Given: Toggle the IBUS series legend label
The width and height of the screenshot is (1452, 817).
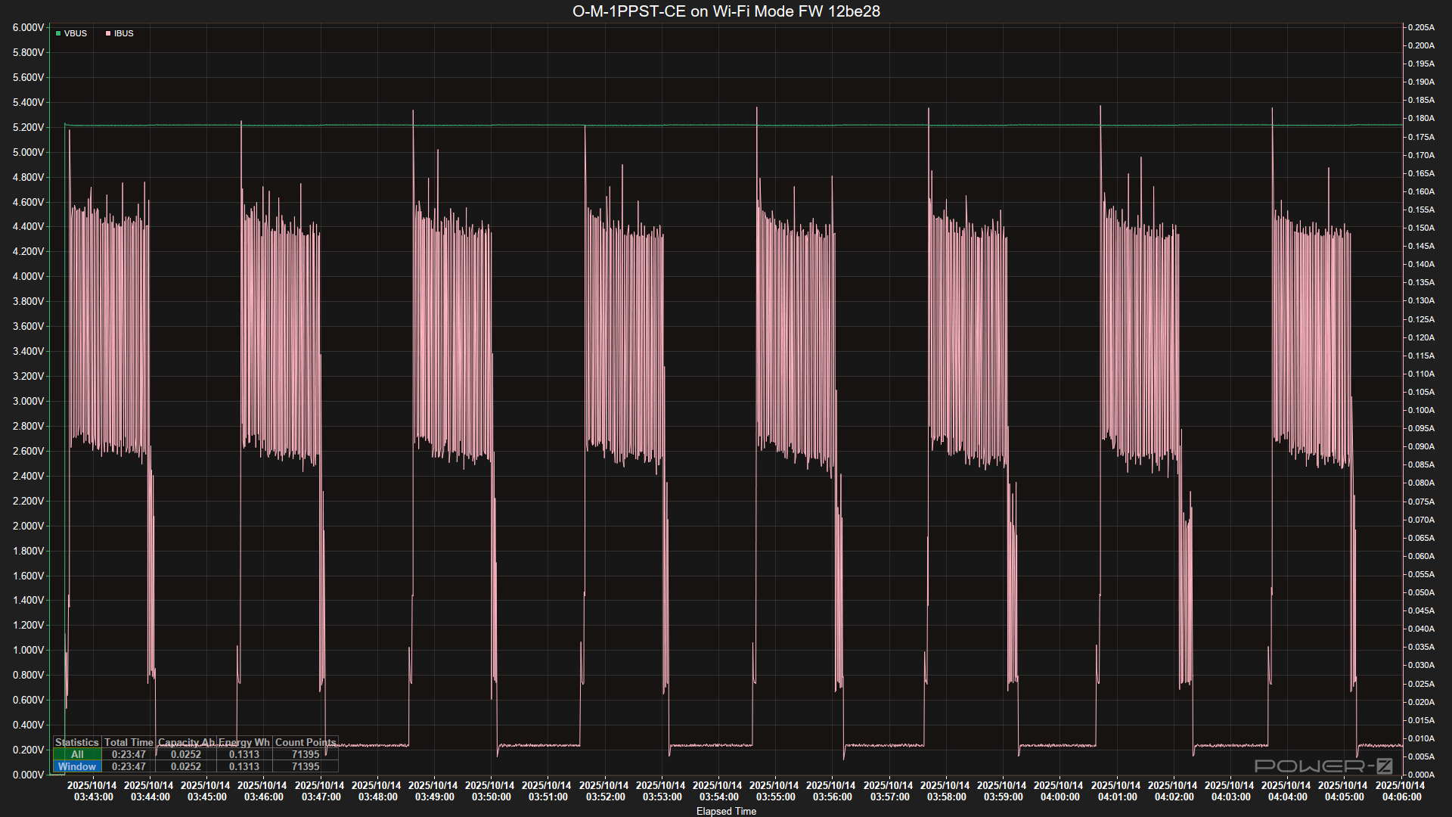Looking at the screenshot, I should [124, 33].
